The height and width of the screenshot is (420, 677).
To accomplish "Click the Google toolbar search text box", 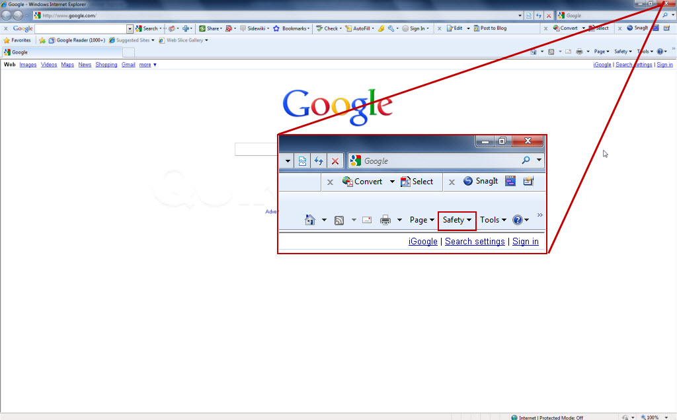I will pos(81,28).
